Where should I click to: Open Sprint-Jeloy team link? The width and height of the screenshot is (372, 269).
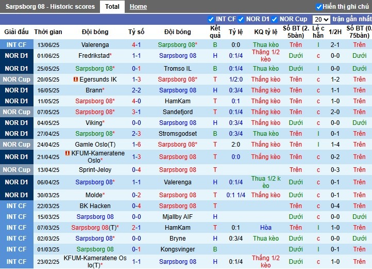(95, 170)
